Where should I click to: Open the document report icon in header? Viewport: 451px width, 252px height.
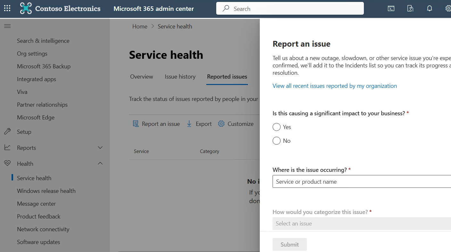pos(410,9)
